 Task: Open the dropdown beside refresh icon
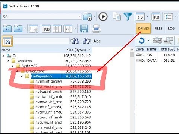tap(148, 40)
